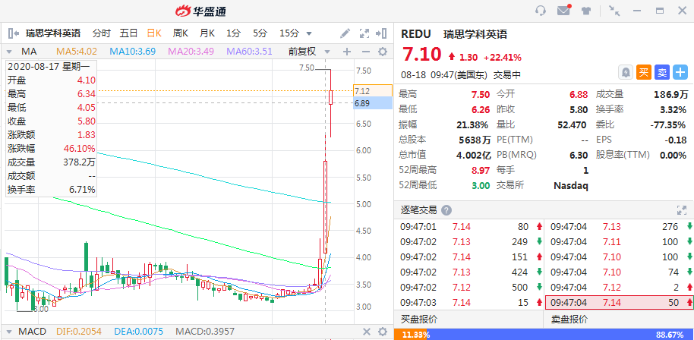
Task: Click the MA20:3.49 legend label
Action: (x=191, y=52)
